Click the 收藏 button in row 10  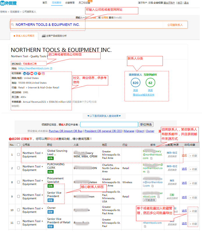pyautogui.click(x=193, y=211)
